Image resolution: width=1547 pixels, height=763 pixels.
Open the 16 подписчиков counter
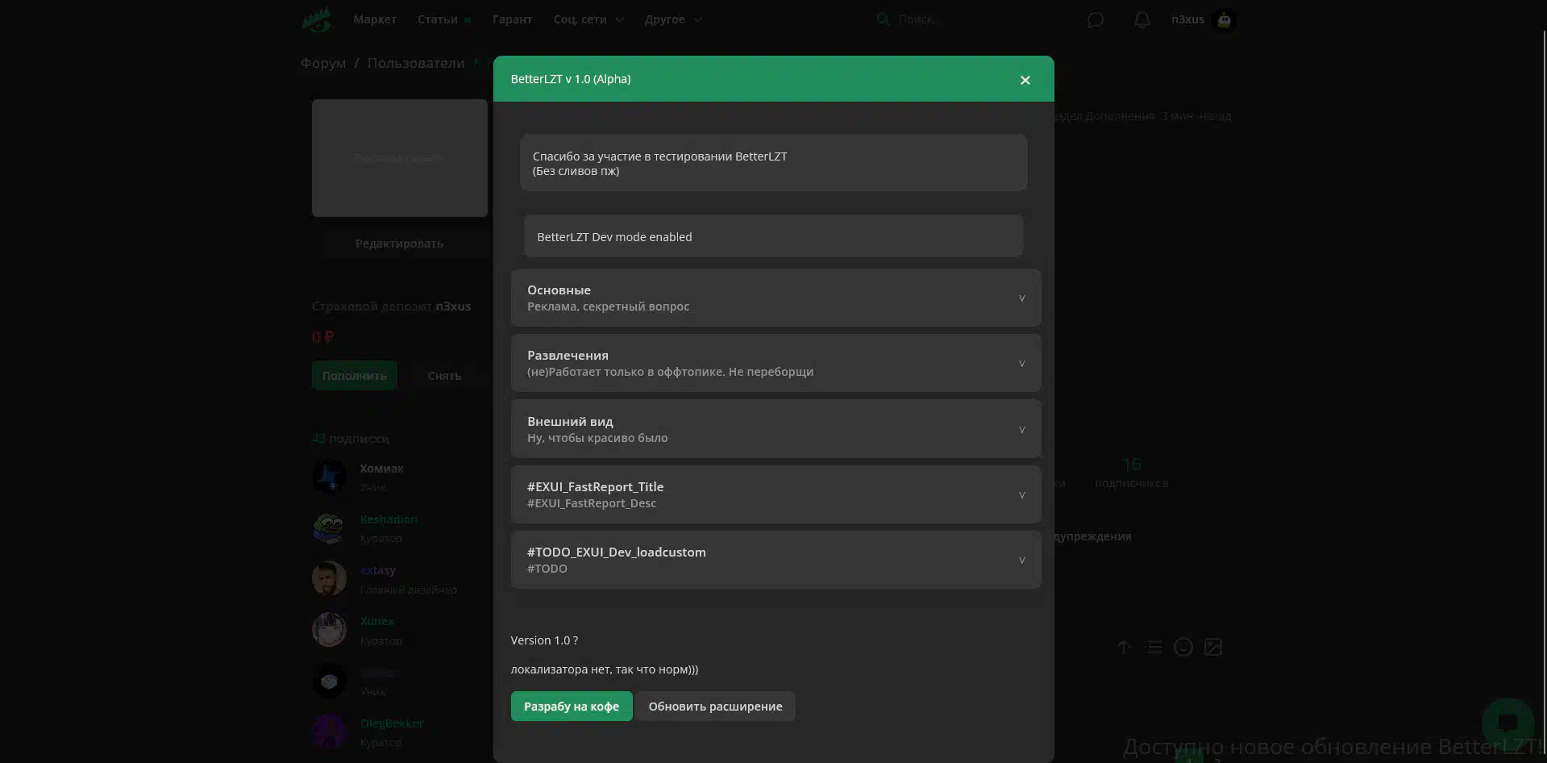coord(1132,473)
